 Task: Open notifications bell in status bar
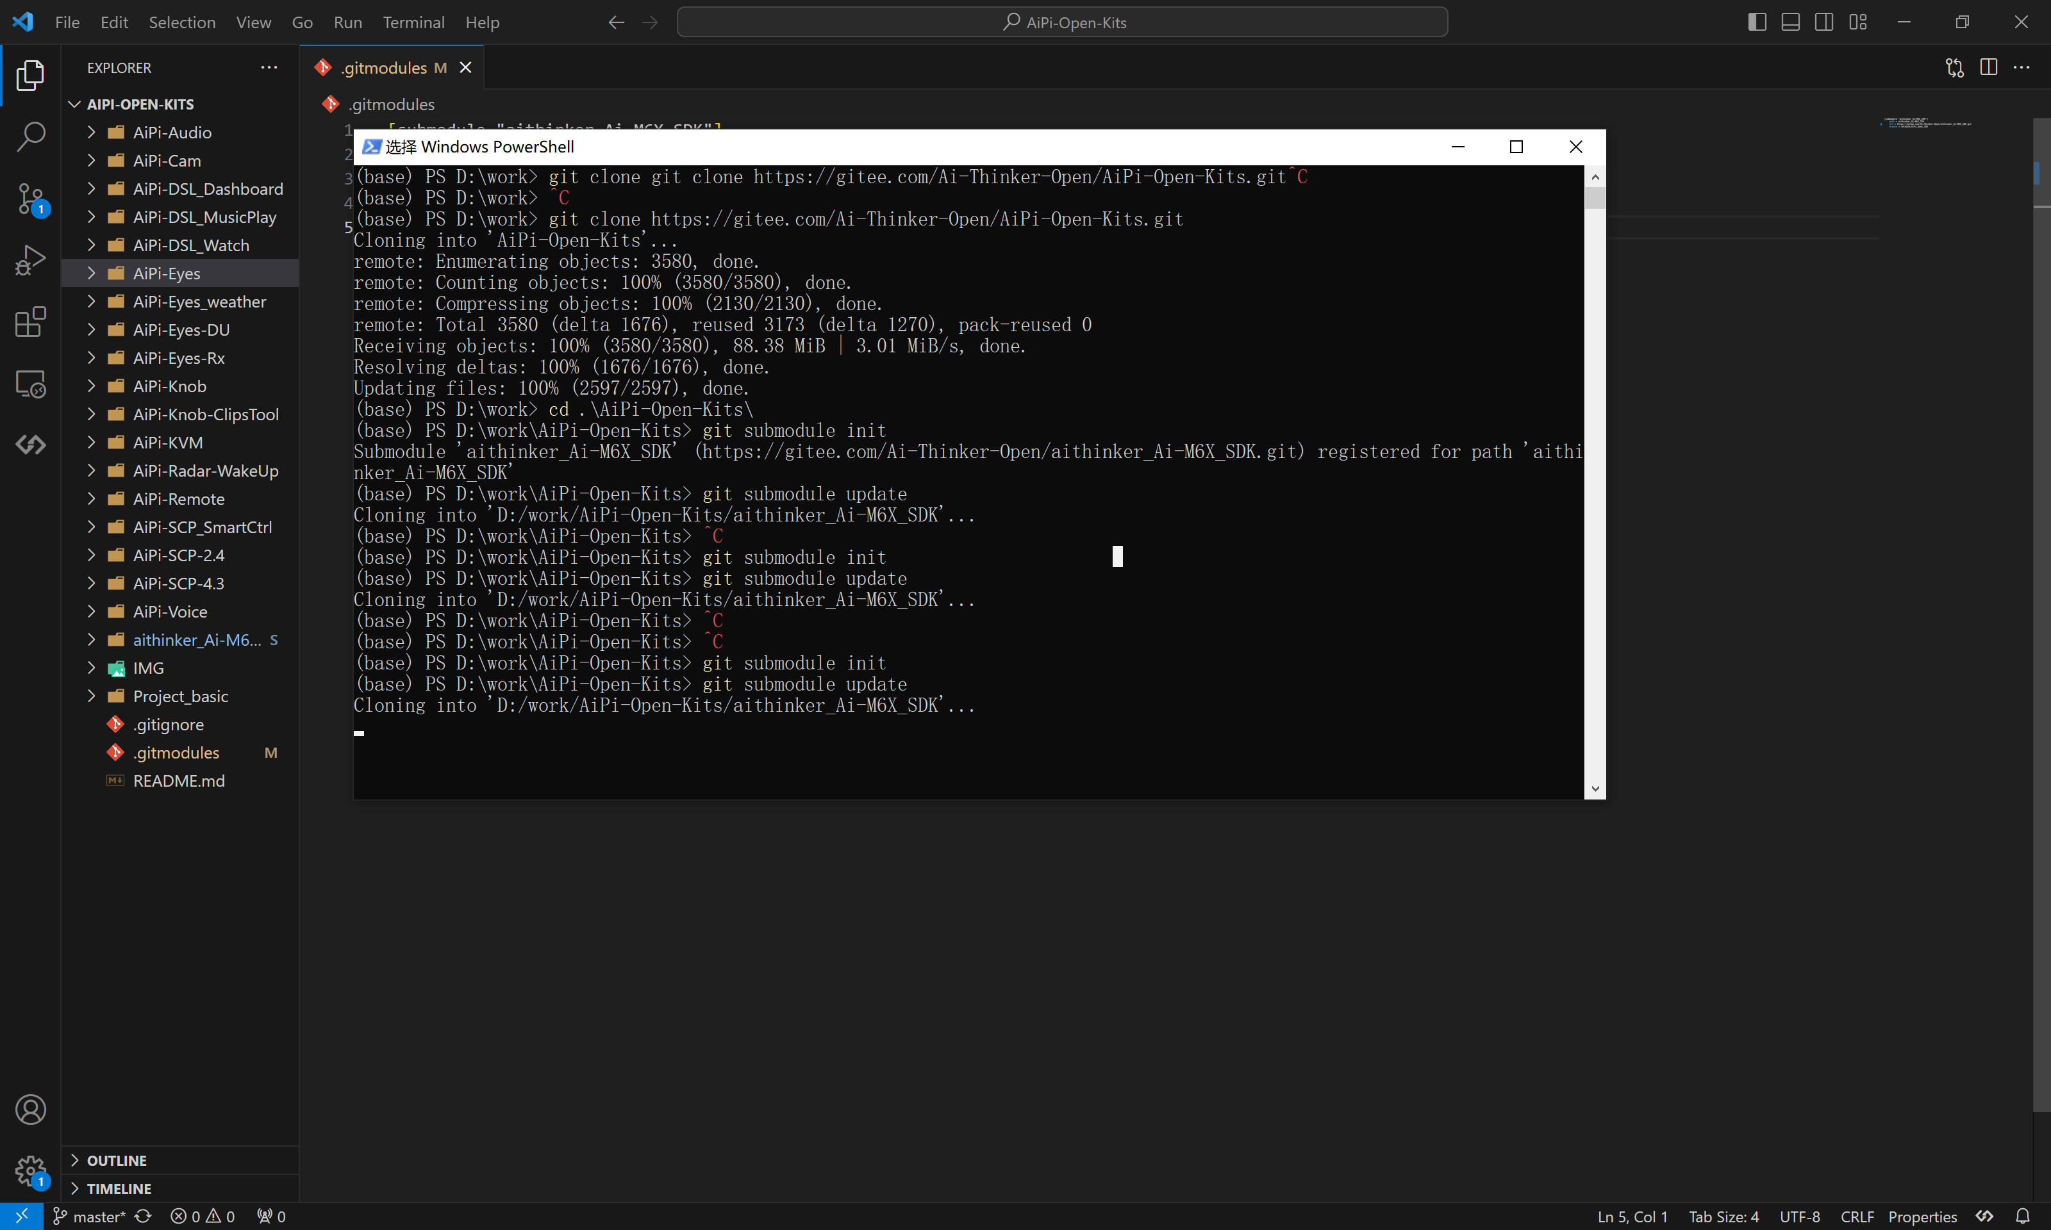pos(2023,1216)
